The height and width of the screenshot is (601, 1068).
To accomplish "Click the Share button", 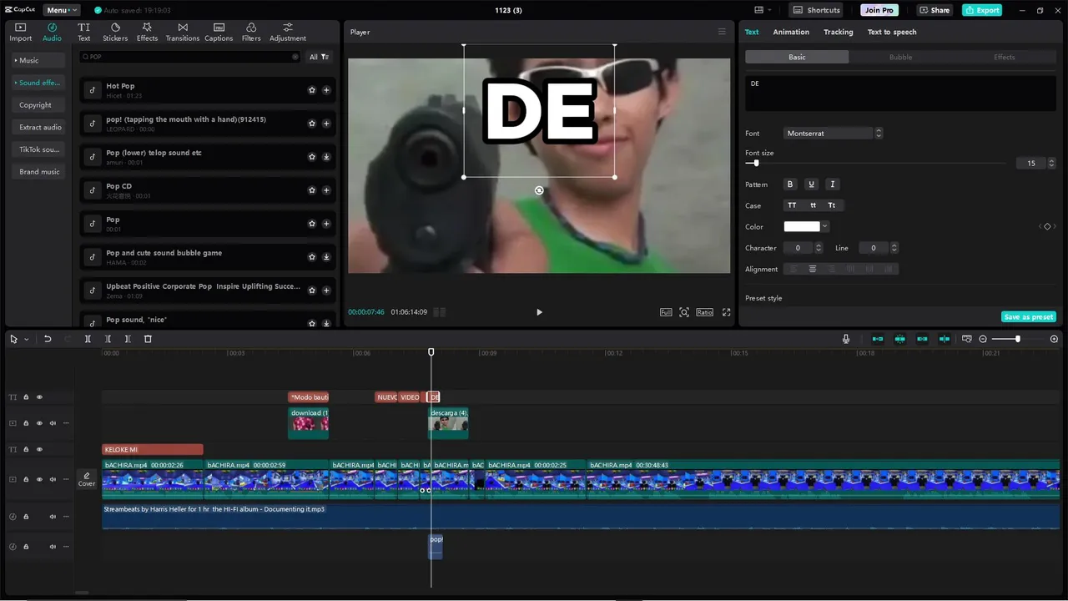I will (934, 10).
